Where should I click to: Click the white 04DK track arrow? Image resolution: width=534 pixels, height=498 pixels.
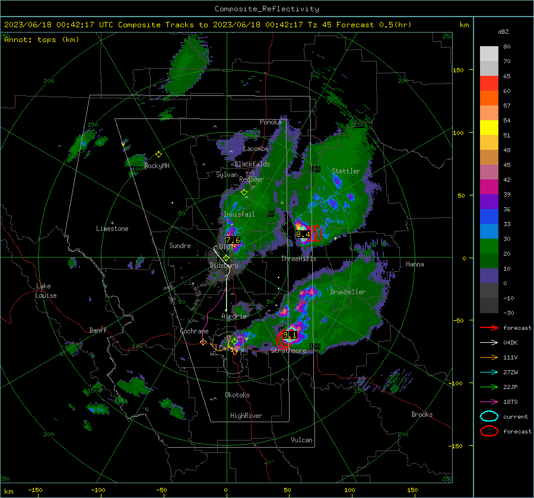tap(489, 343)
